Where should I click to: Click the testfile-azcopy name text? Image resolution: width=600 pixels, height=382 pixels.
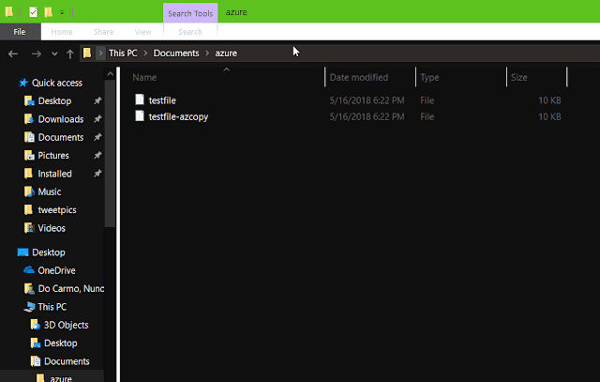178,117
